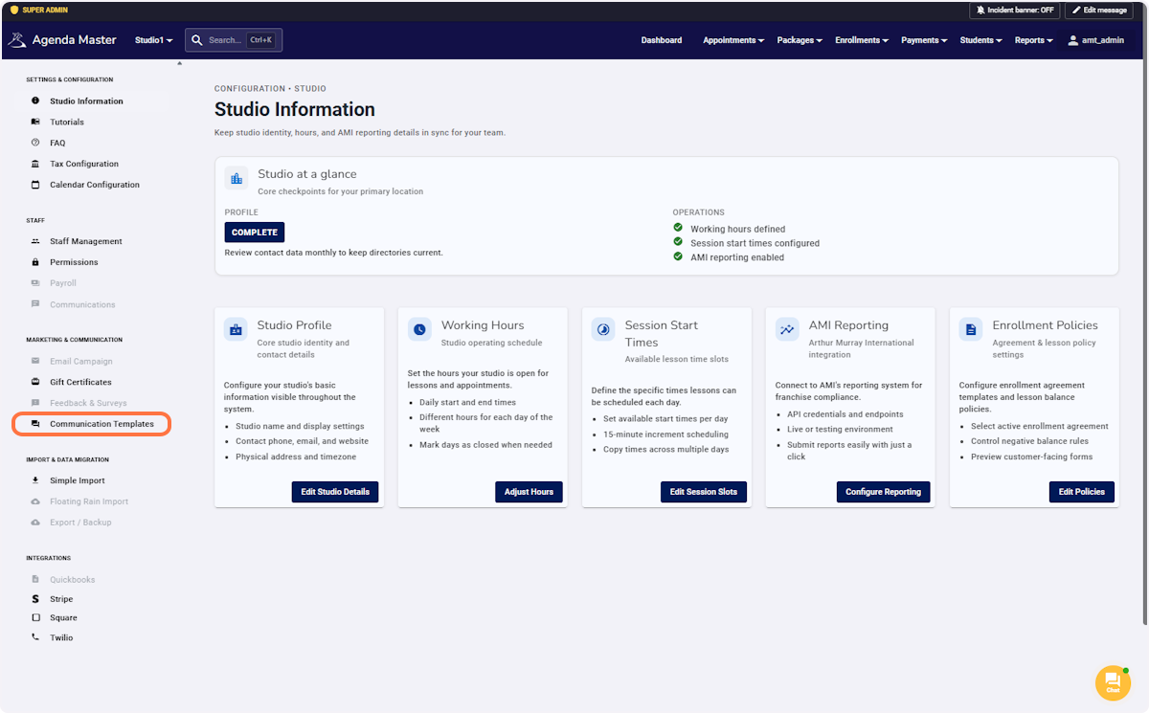Image resolution: width=1149 pixels, height=713 pixels.
Task: Open the Chat widget bubble
Action: 1113,683
